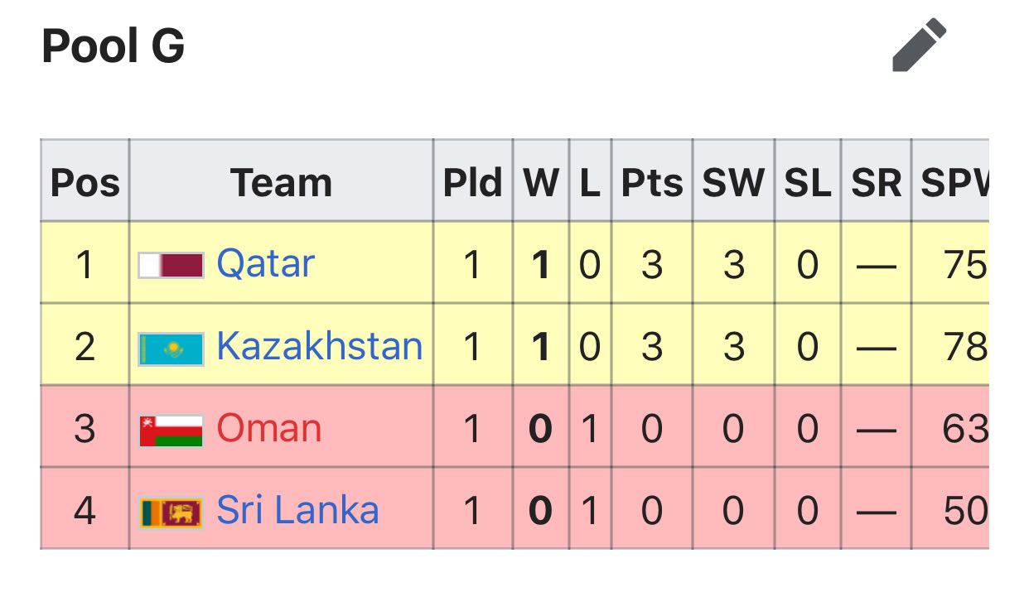Click the Oman flag icon
Image resolution: width=1029 pixels, height=592 pixels.
point(171,431)
